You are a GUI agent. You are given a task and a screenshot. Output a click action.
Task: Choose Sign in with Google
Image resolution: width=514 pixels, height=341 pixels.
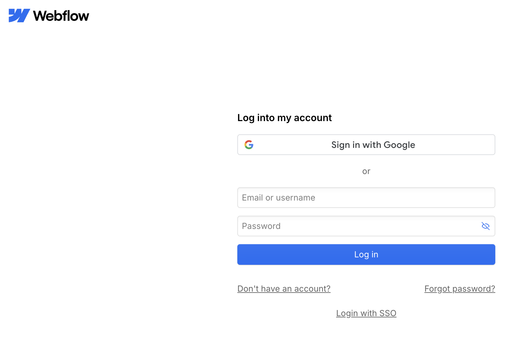point(366,145)
